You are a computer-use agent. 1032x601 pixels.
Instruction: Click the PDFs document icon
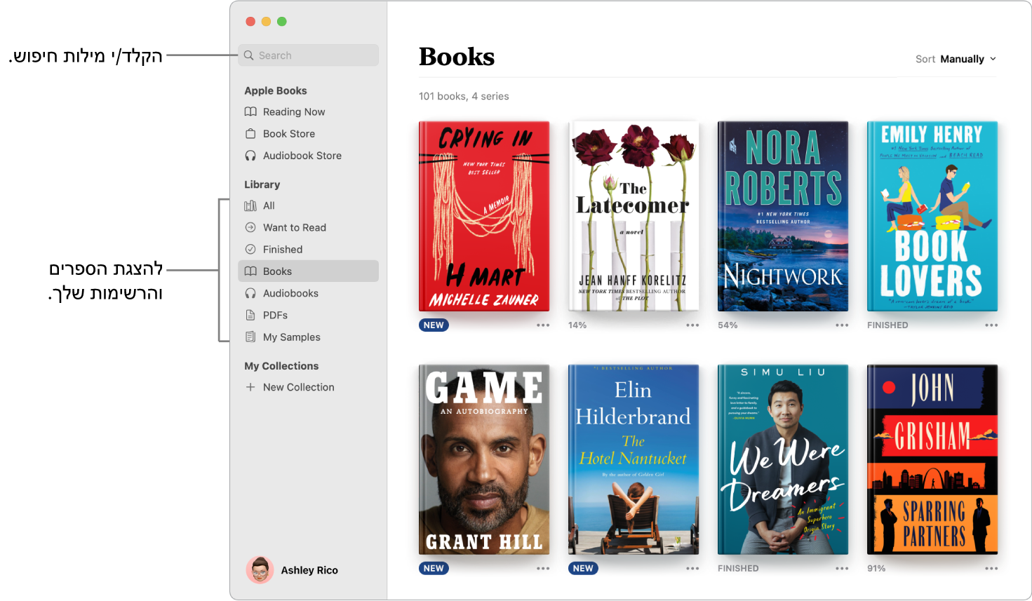250,315
